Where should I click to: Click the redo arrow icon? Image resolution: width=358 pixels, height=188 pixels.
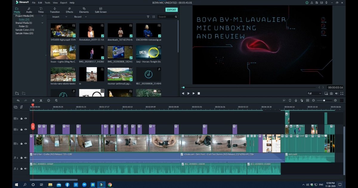pos(25,100)
